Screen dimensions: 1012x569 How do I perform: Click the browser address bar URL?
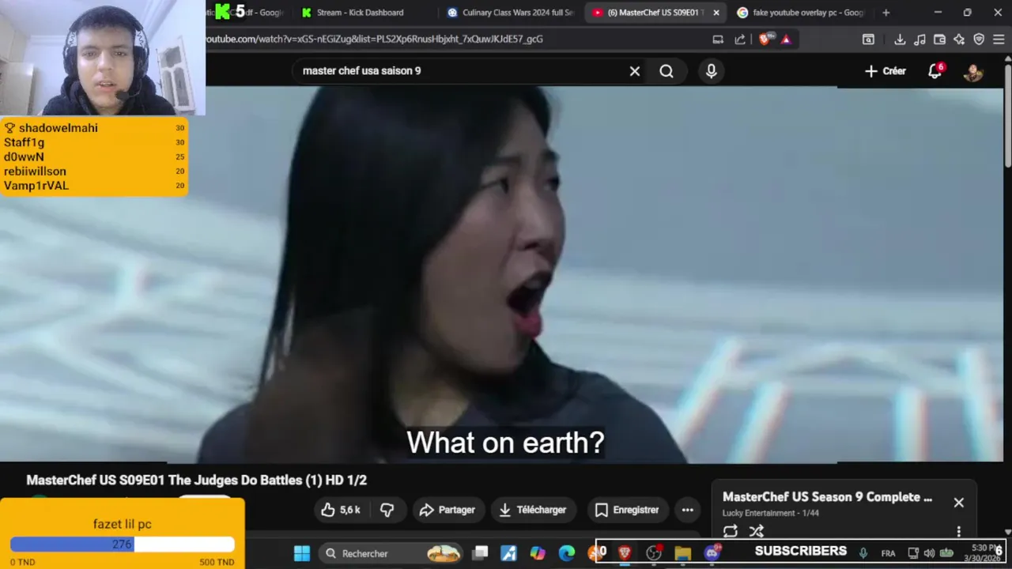tap(375, 39)
